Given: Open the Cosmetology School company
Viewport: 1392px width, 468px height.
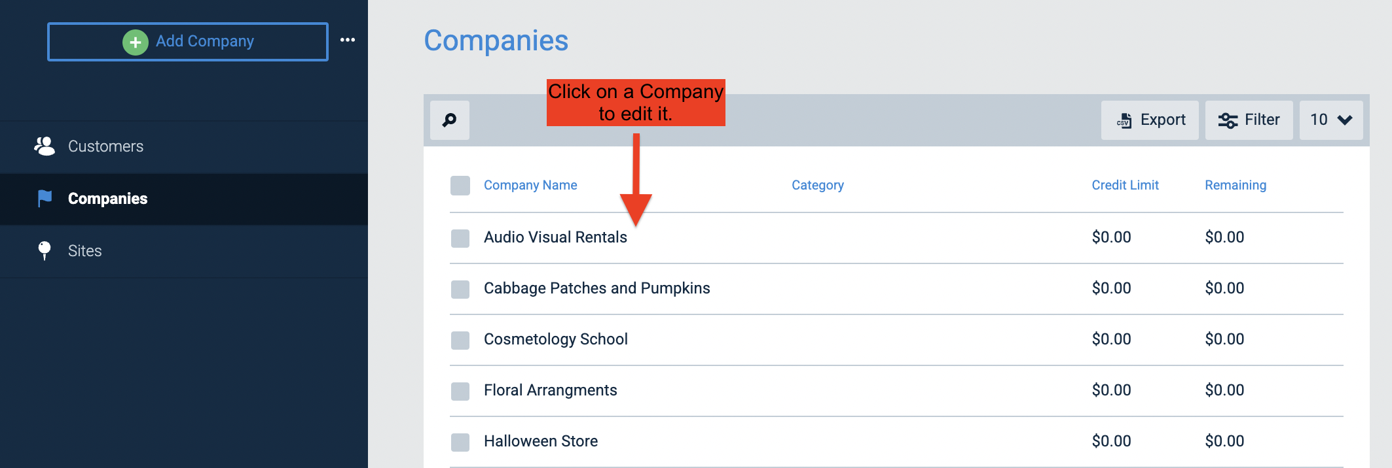Looking at the screenshot, I should coord(556,339).
